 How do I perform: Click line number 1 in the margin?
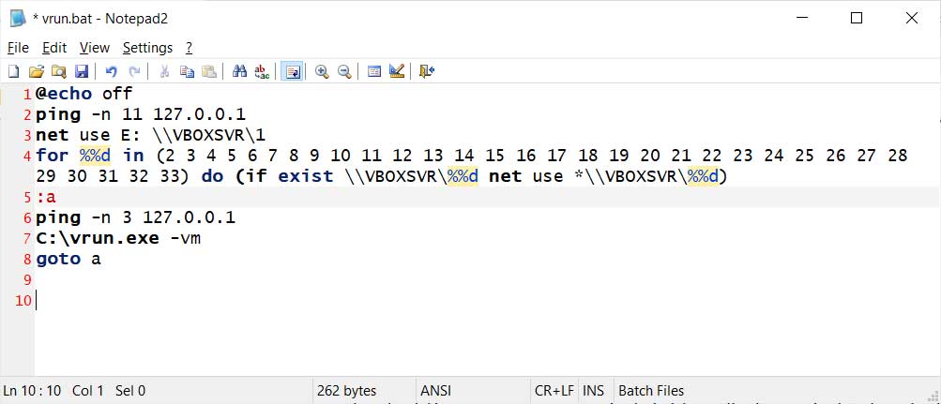click(x=26, y=94)
